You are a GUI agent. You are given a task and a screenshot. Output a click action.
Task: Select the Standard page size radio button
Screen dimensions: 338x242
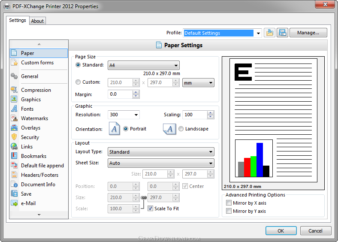(x=78, y=65)
